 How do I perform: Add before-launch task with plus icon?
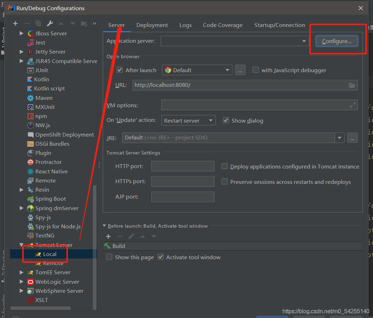(x=108, y=236)
